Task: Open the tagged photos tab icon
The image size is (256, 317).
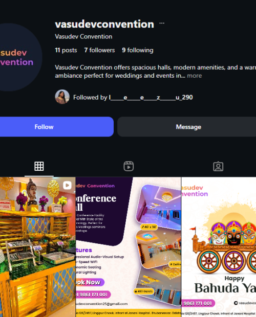Action: pyautogui.click(x=218, y=166)
